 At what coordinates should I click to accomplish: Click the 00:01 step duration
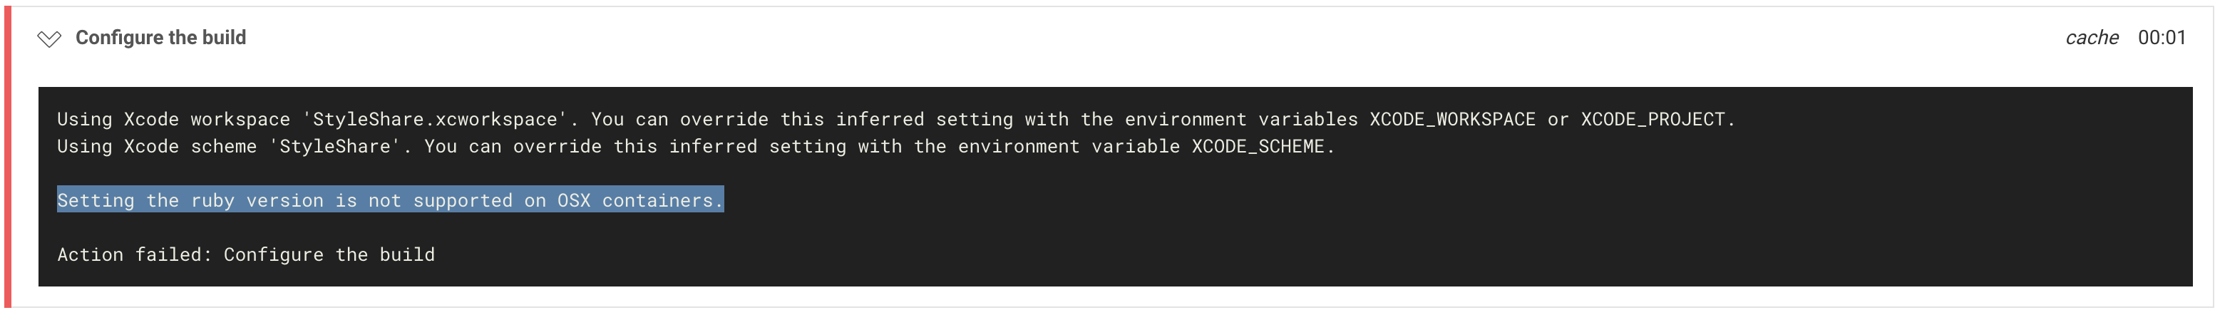point(2162,38)
